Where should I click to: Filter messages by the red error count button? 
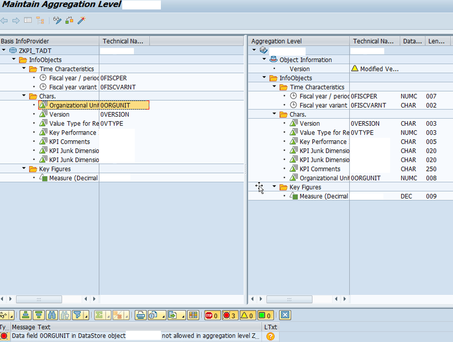[230, 316]
